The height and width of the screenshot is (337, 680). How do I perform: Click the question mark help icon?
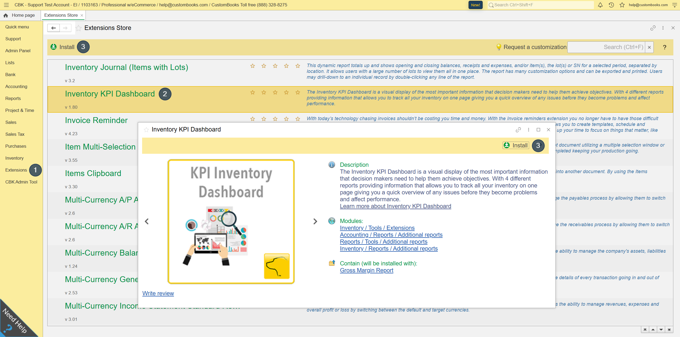(x=664, y=47)
